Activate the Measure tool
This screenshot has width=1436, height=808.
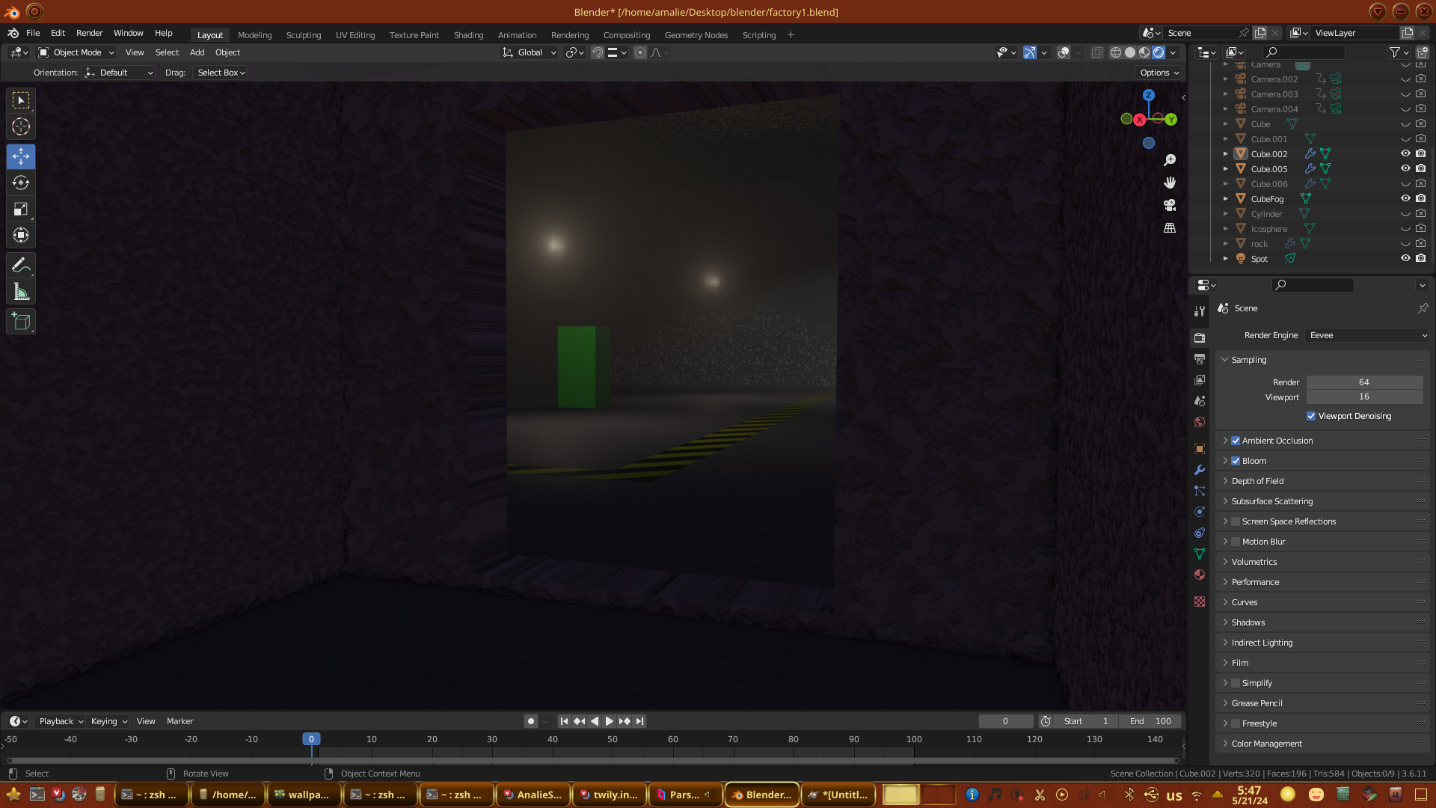[21, 293]
